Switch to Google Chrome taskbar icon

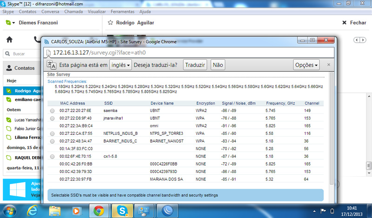[99, 211]
